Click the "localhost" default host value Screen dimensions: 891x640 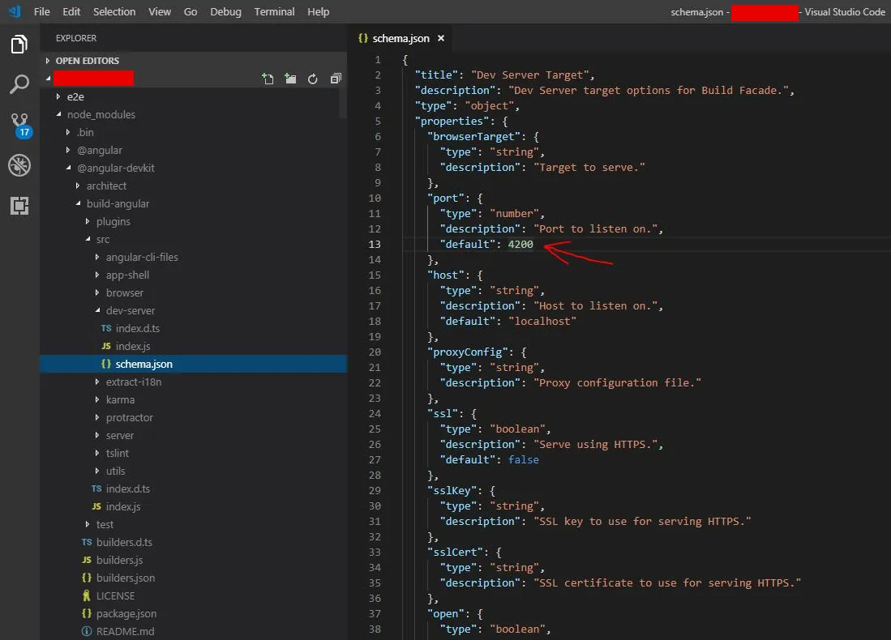[x=542, y=322]
